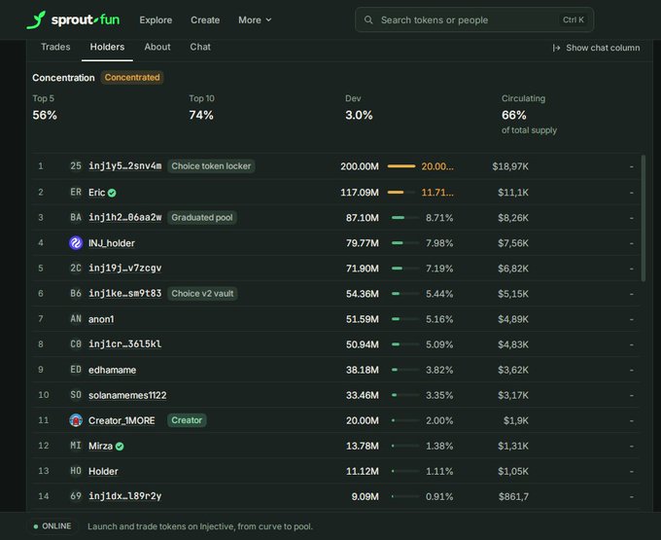Click the Choice v2 vault tag
Viewport: 661px width, 540px height.
202,293
